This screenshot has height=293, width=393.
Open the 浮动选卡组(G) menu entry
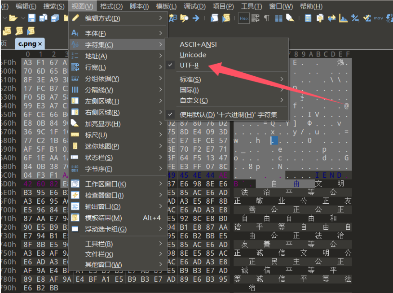pyautogui.click(x=117, y=229)
